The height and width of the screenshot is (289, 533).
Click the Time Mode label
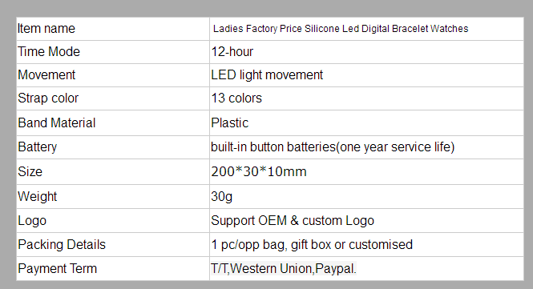[x=49, y=51]
